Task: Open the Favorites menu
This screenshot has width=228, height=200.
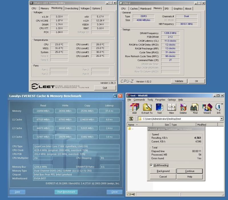Action: pyautogui.click(x=160, y=100)
